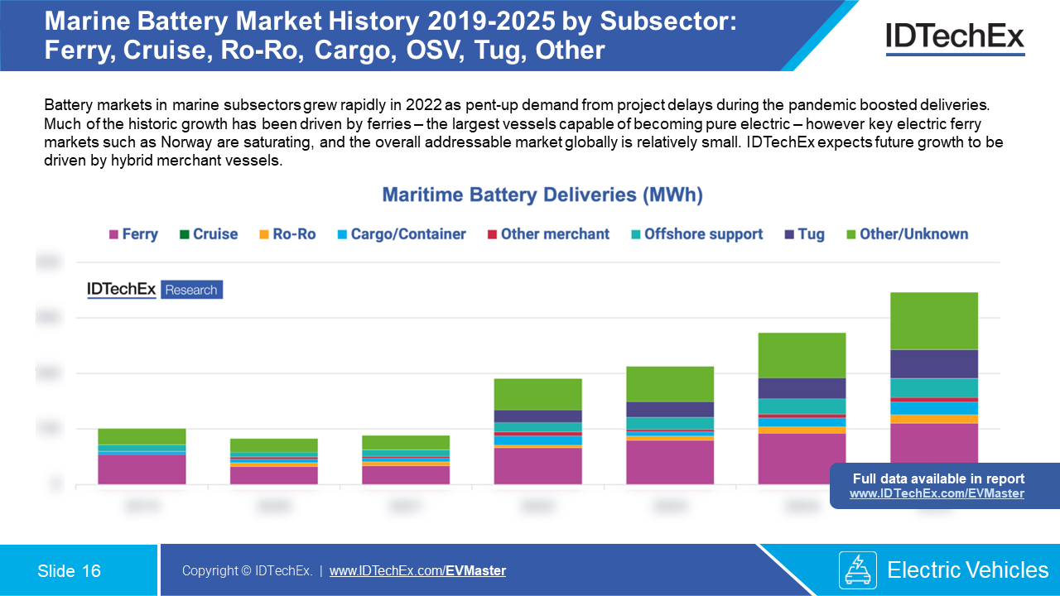The image size is (1060, 596).
Task: Click the 'Slide 16' label
Action: point(69,570)
